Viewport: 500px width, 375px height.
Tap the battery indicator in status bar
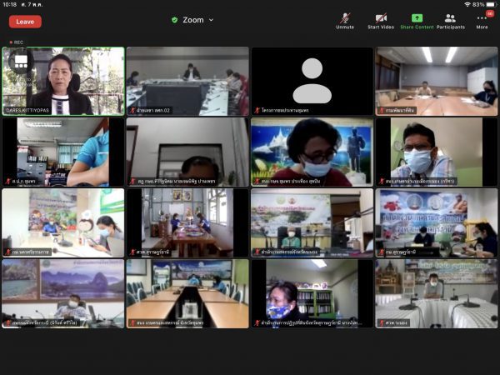click(489, 4)
